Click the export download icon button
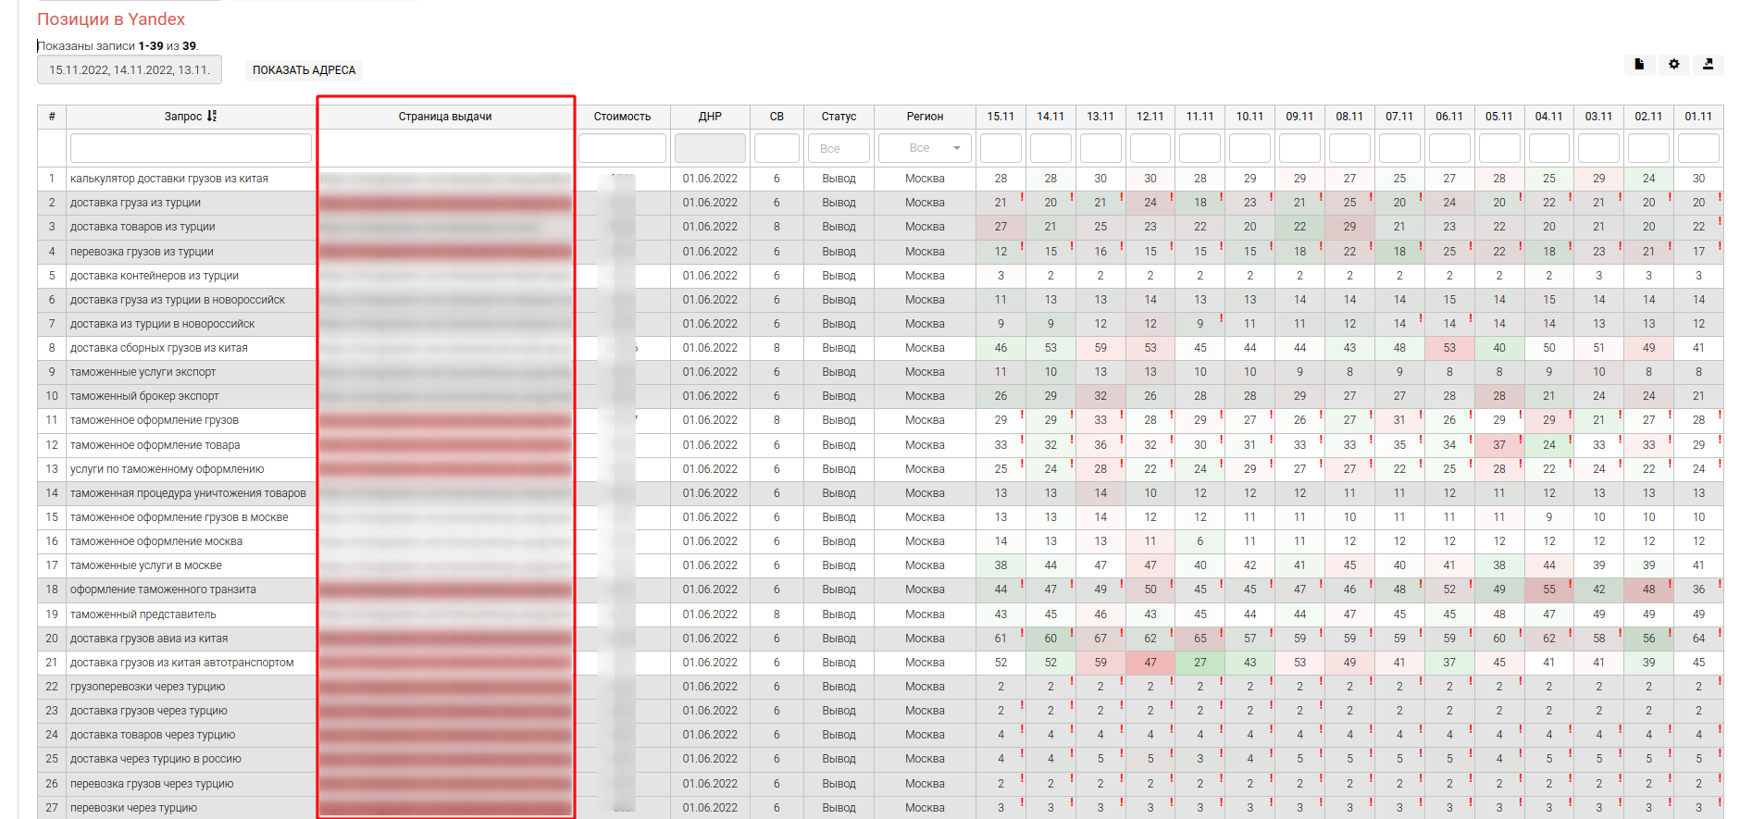1740x819 pixels. (1708, 65)
